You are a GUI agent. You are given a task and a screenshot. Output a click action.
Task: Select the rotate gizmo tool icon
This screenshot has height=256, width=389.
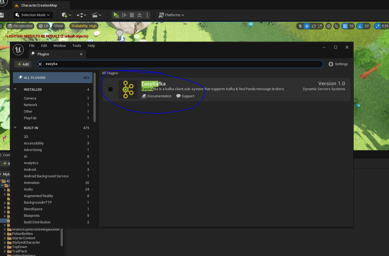point(314,26)
